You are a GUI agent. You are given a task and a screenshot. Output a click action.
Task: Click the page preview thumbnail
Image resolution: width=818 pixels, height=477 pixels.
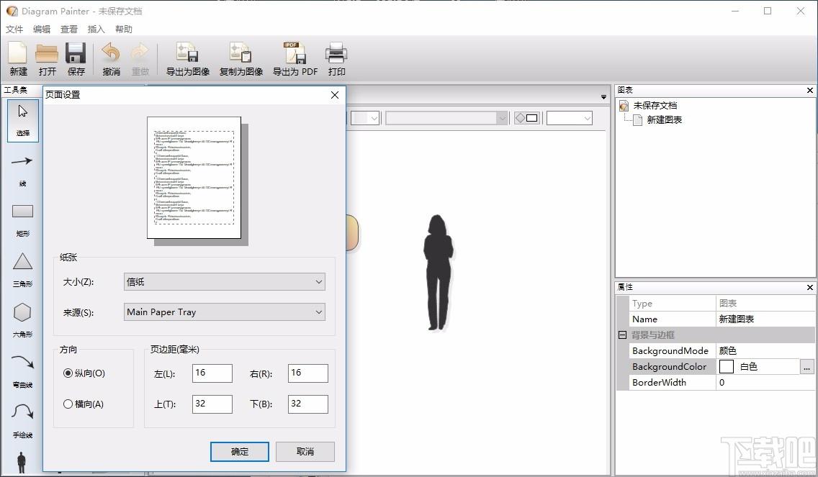194,178
